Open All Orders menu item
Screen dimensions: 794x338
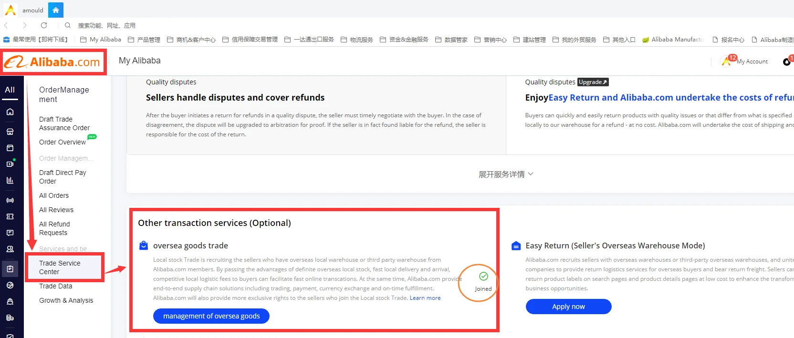click(54, 195)
